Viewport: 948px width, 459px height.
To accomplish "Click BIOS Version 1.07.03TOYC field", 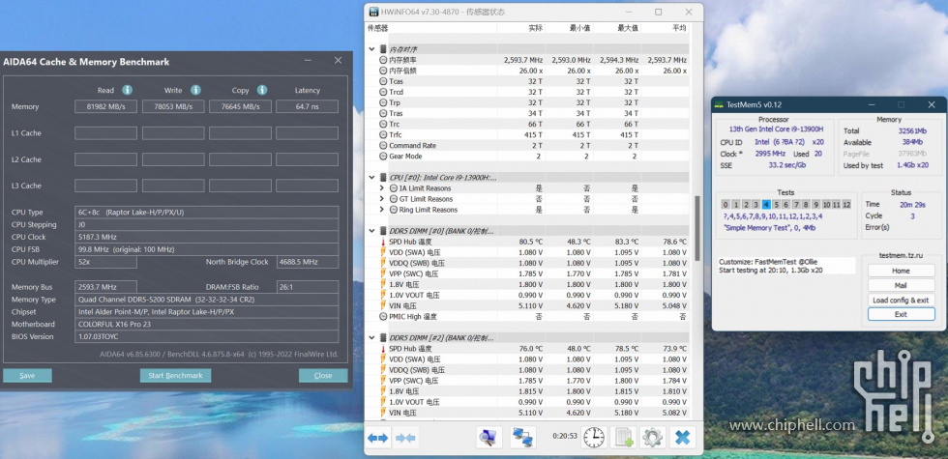I will (x=207, y=336).
